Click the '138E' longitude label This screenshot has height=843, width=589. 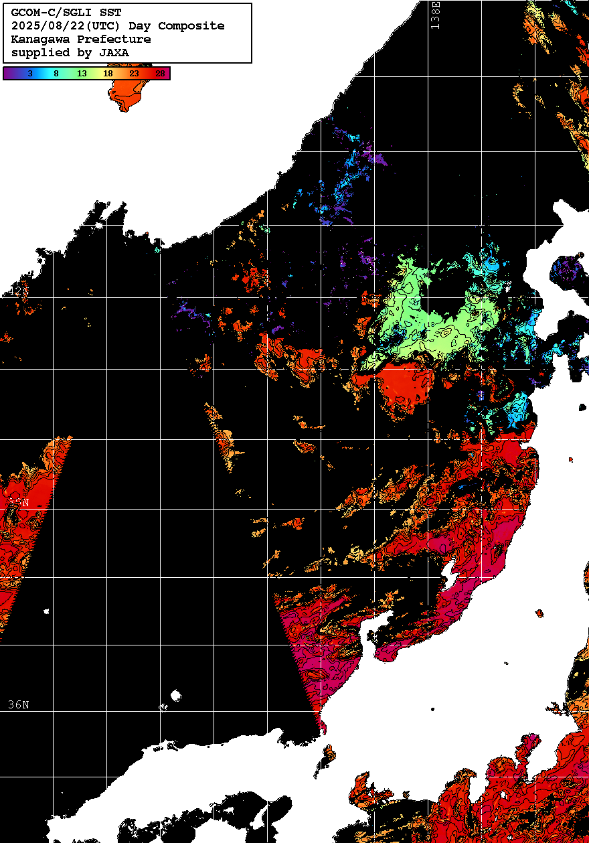point(436,15)
